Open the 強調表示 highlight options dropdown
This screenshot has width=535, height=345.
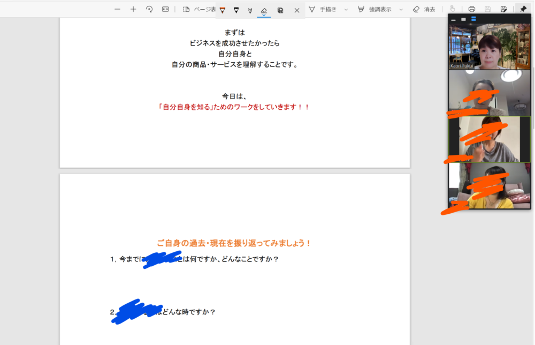[x=401, y=9]
